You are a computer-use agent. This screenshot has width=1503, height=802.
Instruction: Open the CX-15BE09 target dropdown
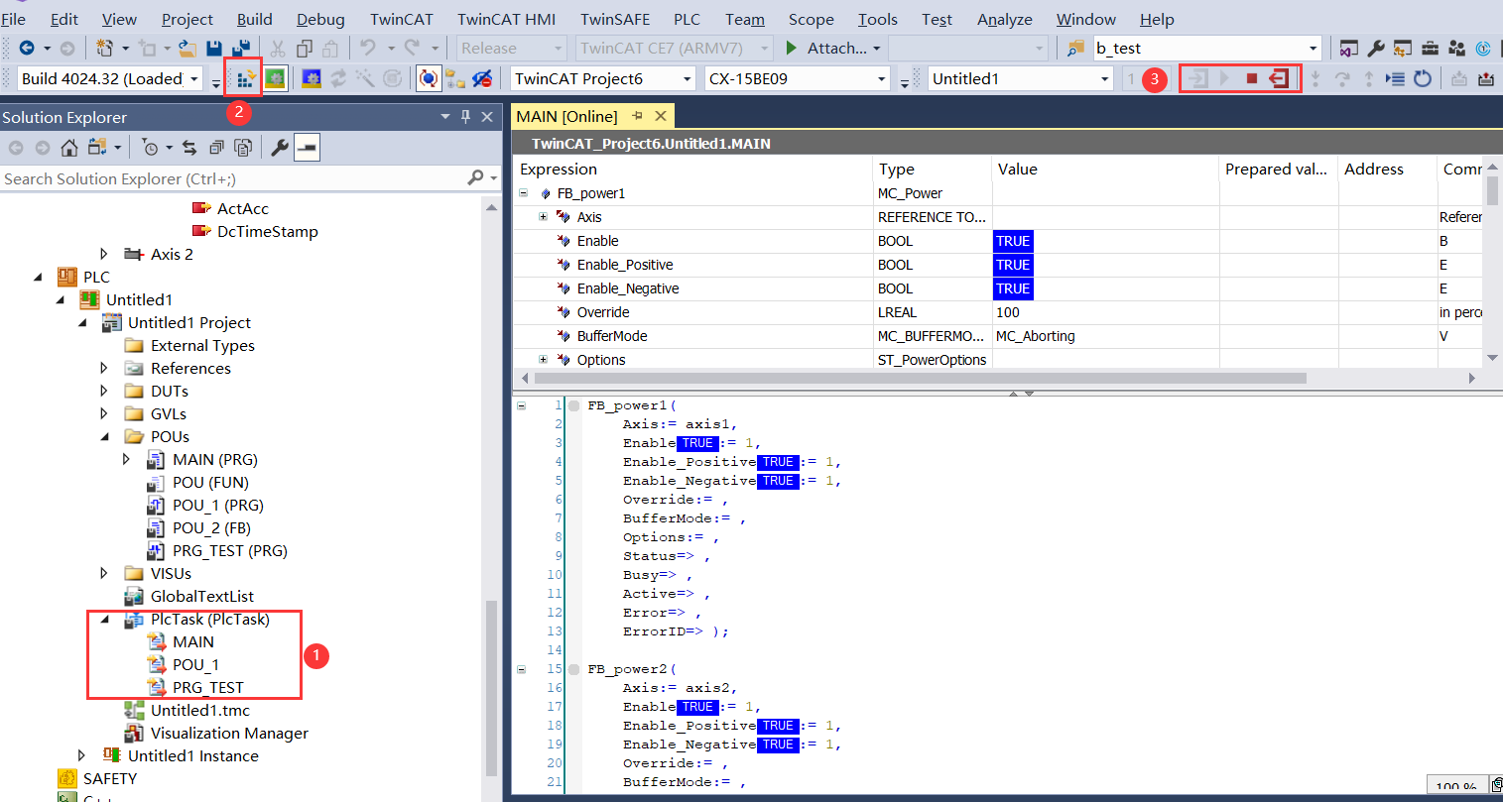pos(881,78)
